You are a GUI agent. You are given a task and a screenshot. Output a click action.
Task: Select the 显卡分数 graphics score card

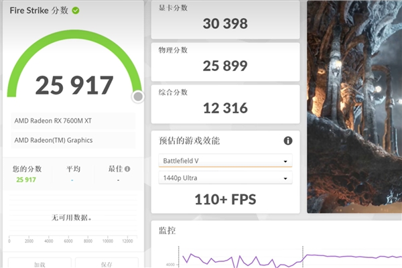225,19
